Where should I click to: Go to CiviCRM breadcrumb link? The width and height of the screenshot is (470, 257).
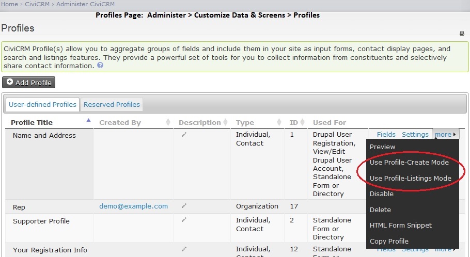pyautogui.click(x=37, y=4)
